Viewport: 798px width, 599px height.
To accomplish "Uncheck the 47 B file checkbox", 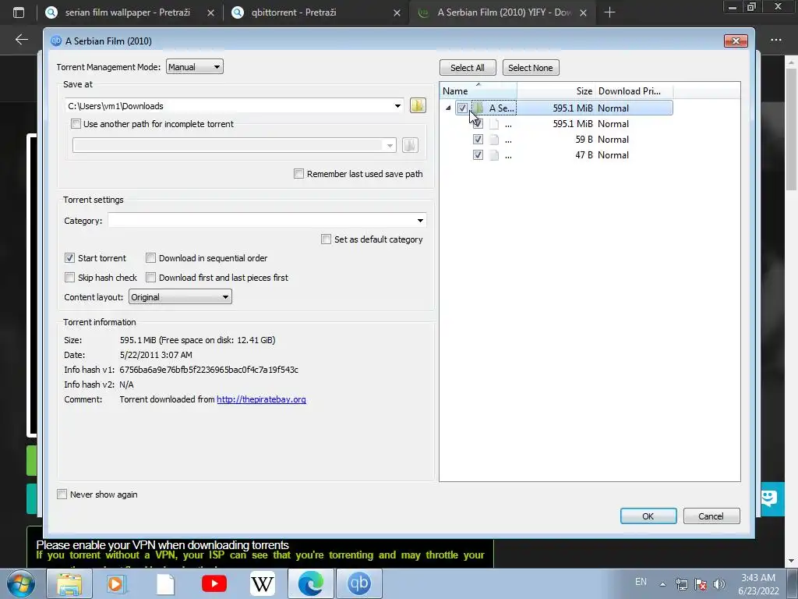I will click(478, 155).
